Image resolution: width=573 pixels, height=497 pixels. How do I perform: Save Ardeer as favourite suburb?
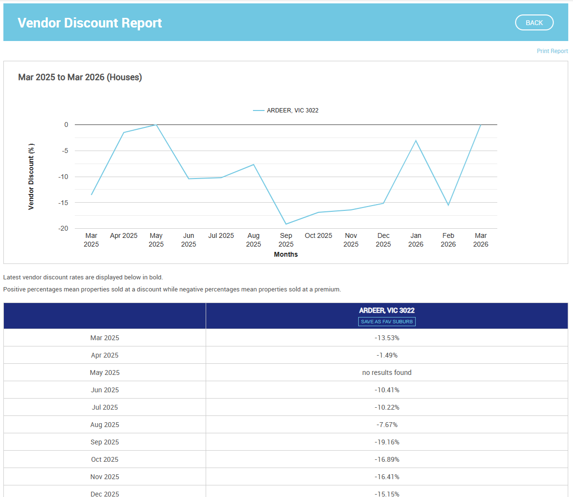coord(387,322)
